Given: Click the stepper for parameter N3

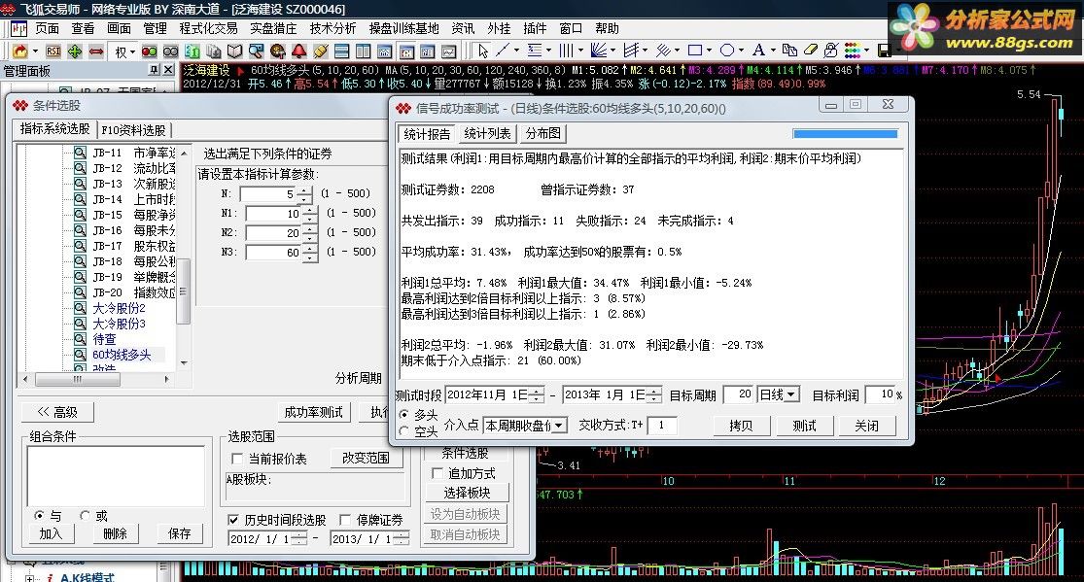Looking at the screenshot, I should point(310,253).
